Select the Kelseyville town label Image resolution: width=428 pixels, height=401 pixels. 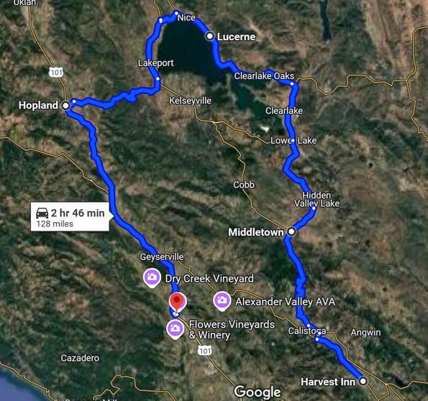190,101
